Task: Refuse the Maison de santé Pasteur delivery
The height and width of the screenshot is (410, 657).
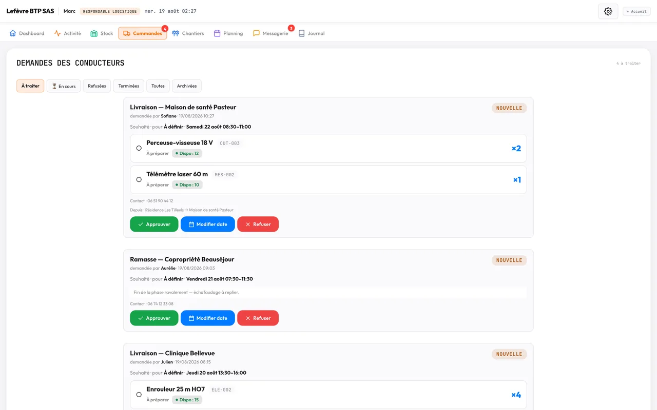Action: tap(258, 224)
